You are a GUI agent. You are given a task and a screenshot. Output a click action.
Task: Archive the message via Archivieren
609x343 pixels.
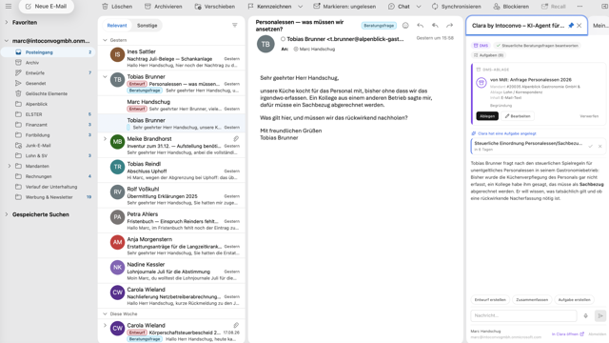(x=163, y=7)
